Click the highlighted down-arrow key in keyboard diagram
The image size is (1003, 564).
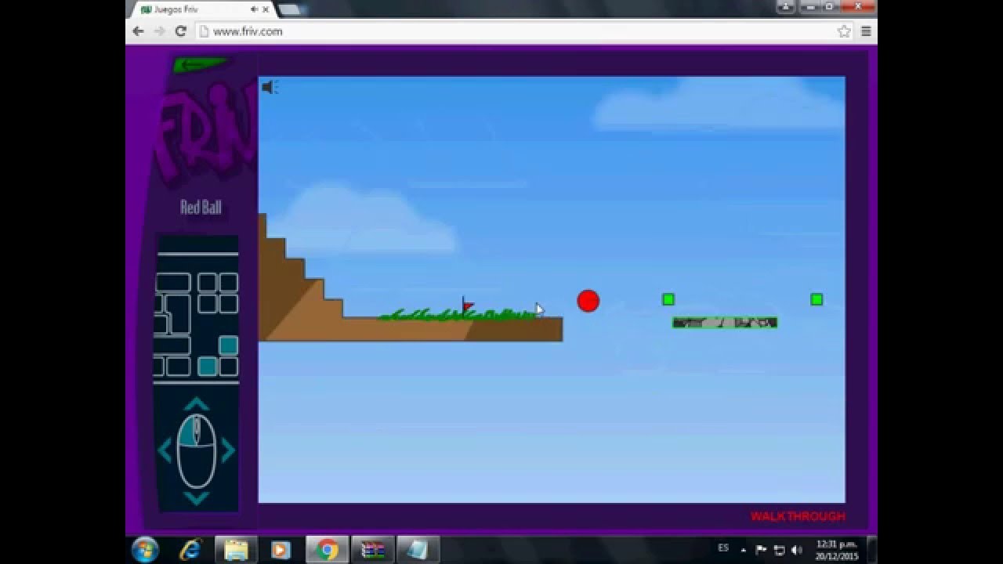click(207, 366)
